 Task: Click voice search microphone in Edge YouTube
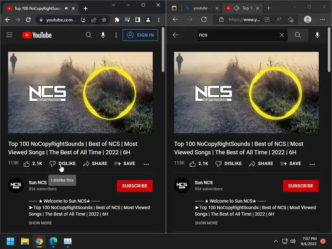coord(317,35)
